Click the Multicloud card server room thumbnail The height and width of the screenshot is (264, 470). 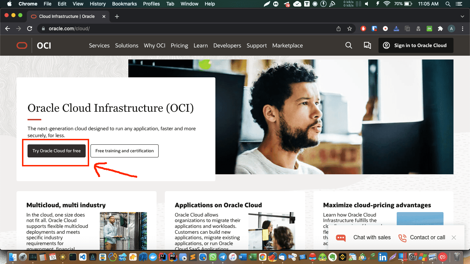123,231
